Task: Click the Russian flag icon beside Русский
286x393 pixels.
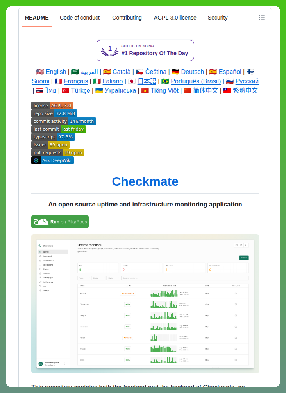Action: (230, 81)
